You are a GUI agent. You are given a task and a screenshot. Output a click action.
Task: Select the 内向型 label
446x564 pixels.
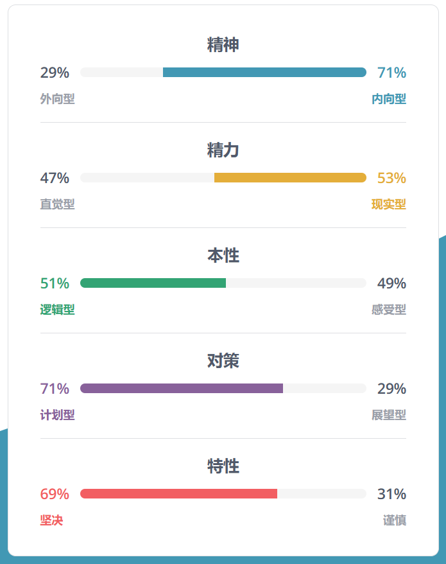(389, 99)
